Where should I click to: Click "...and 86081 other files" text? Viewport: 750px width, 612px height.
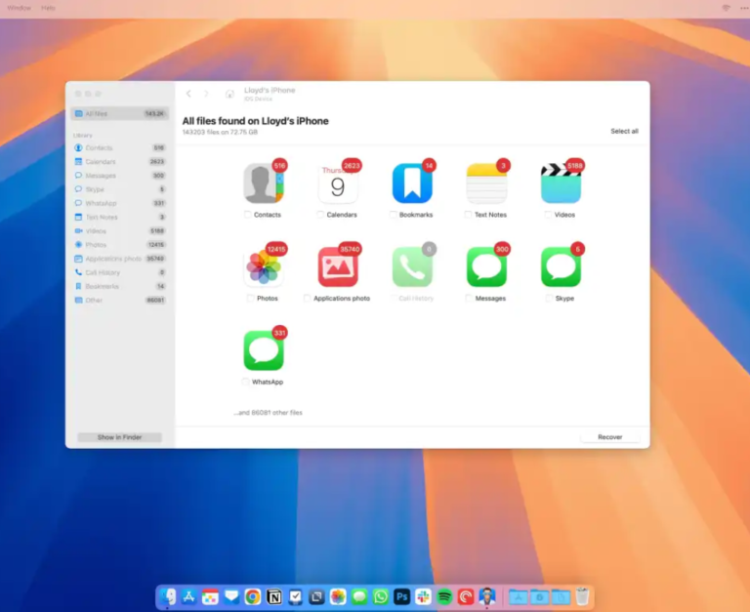coord(268,413)
